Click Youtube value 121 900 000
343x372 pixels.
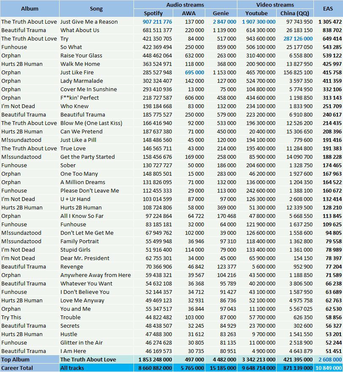pyautogui.click(x=261, y=225)
